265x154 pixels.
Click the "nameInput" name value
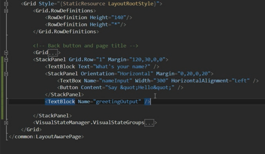coord(116,81)
